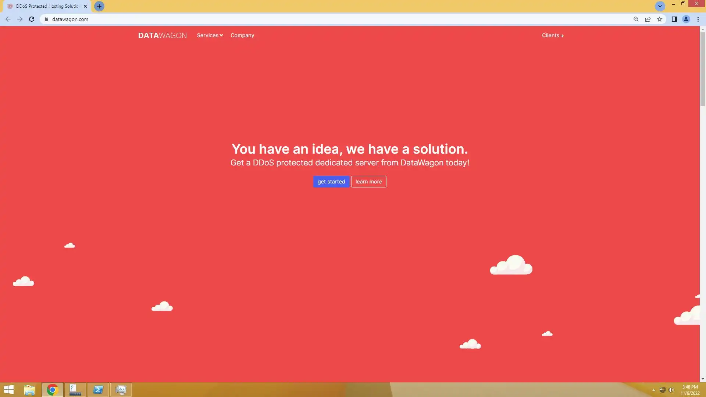Open the Company menu item

tap(242, 35)
